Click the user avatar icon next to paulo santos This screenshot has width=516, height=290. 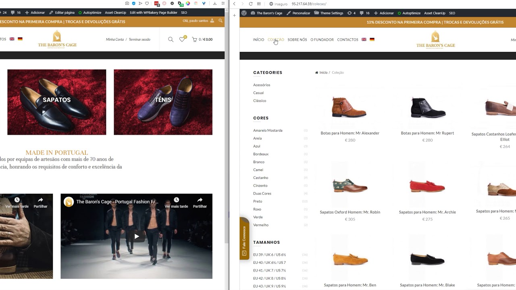click(212, 21)
